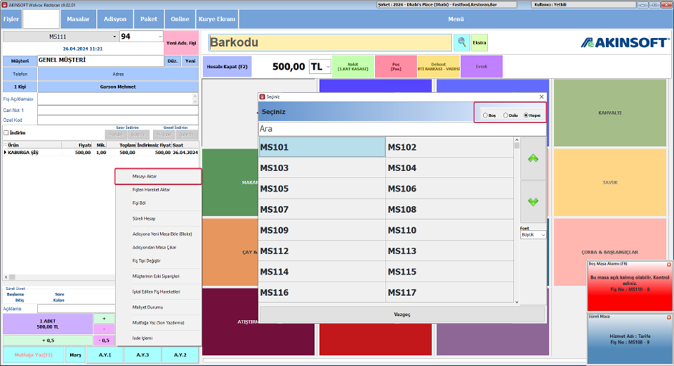Click the Vazgeç cancel button
This screenshot has width=674, height=366.
(402, 314)
